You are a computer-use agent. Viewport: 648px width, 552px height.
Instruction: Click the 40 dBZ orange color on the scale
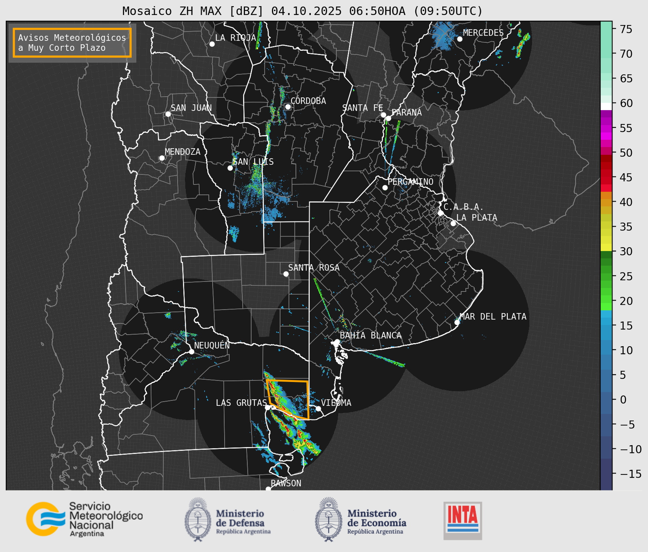pos(606,202)
